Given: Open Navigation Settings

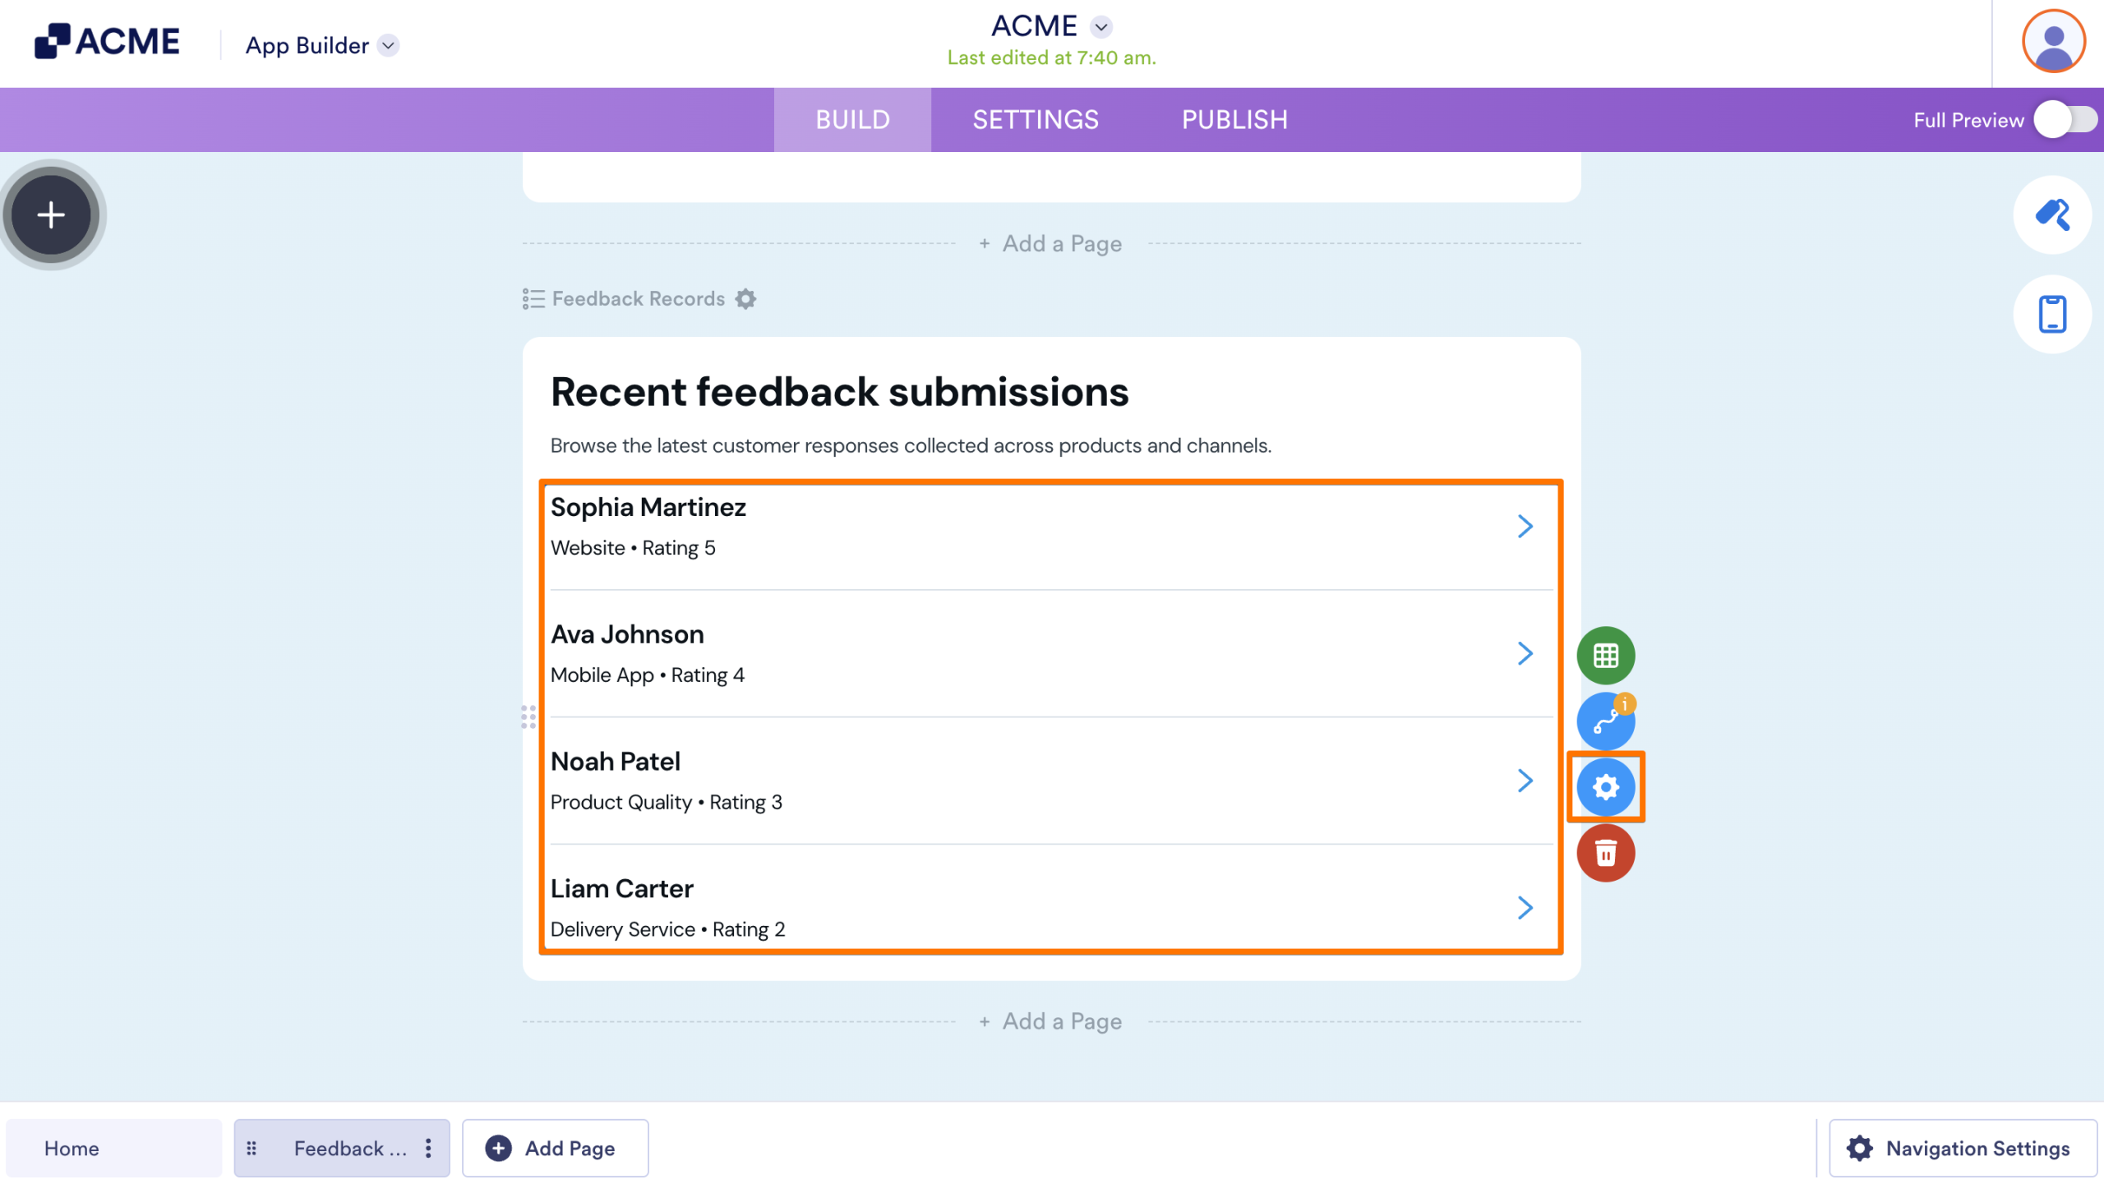Looking at the screenshot, I should tap(1963, 1148).
